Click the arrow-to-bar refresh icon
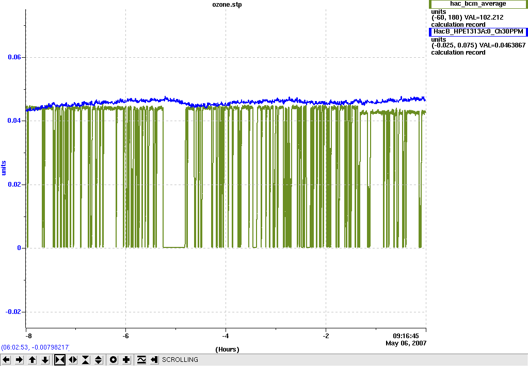The height and width of the screenshot is (366, 528). click(154, 360)
